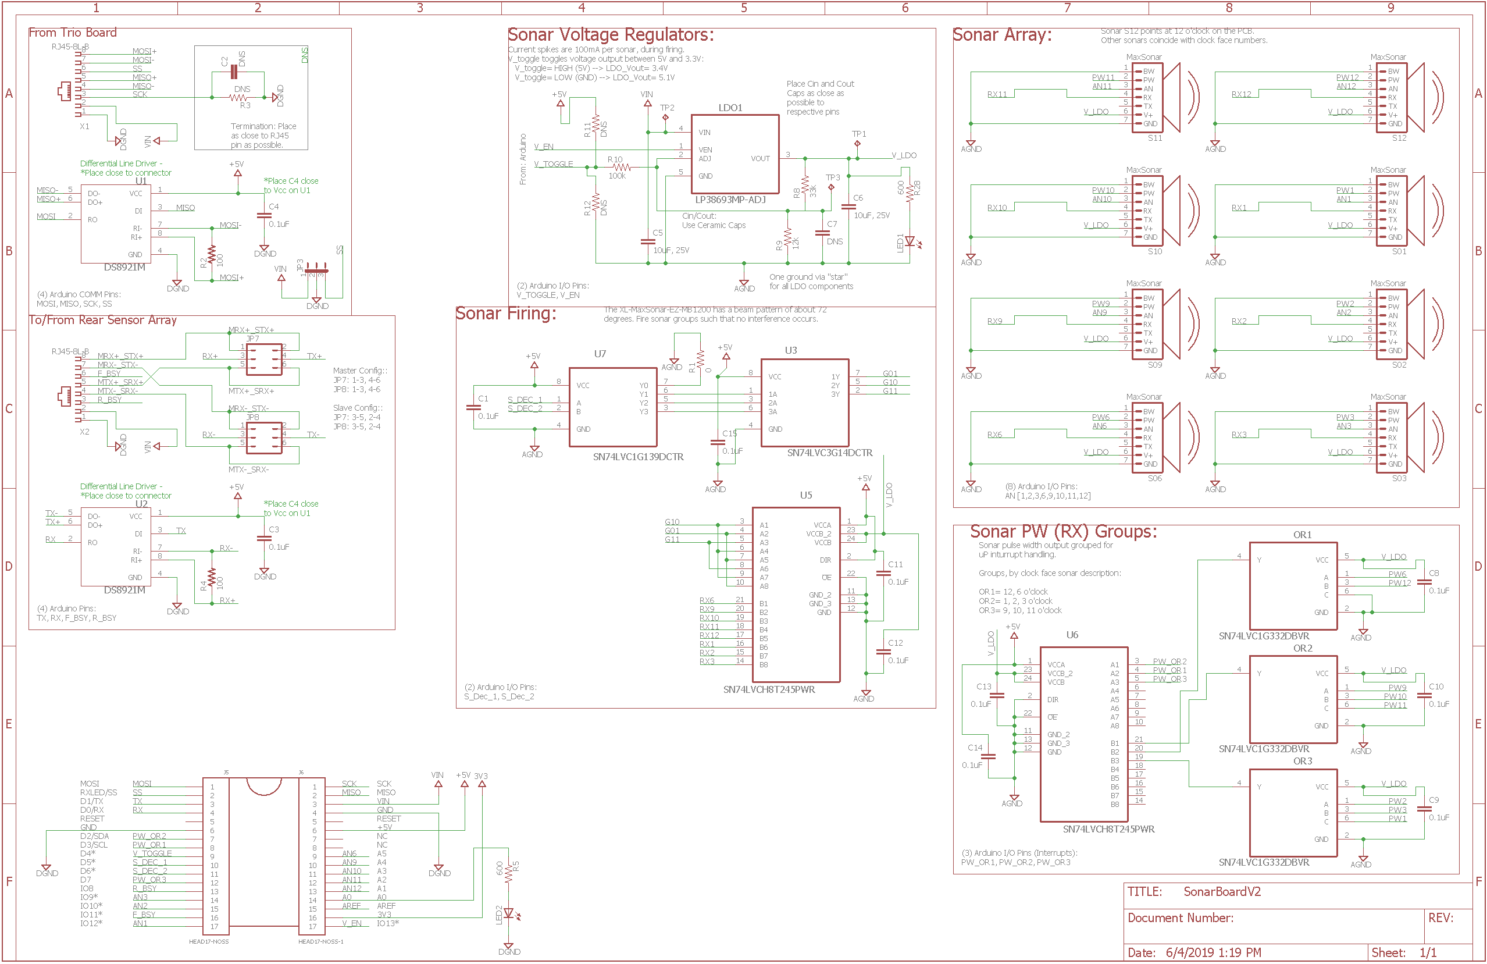This screenshot has width=1487, height=964.
Task: Click the title 'SonarBoardV2' text
Action: [1222, 891]
